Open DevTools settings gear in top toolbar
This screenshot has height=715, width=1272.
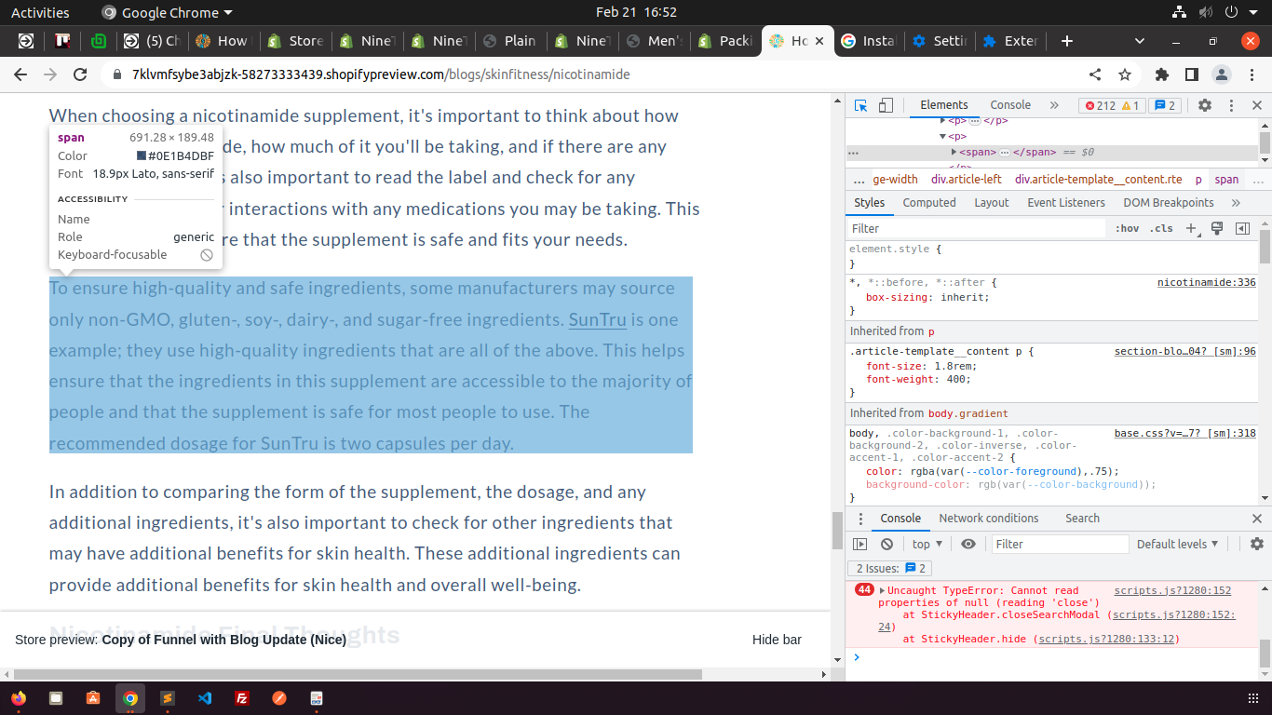pyautogui.click(x=1205, y=105)
